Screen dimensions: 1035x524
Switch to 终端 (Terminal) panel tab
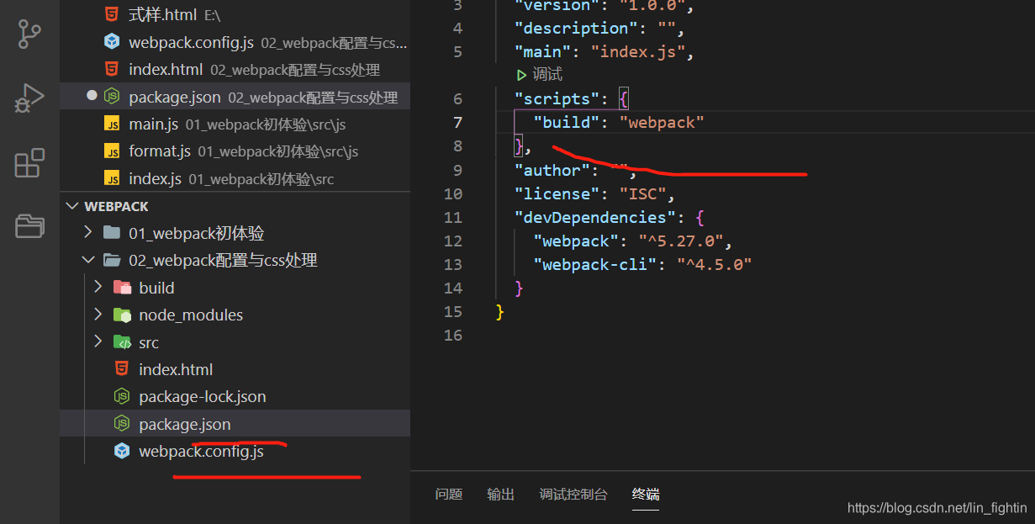click(x=646, y=495)
